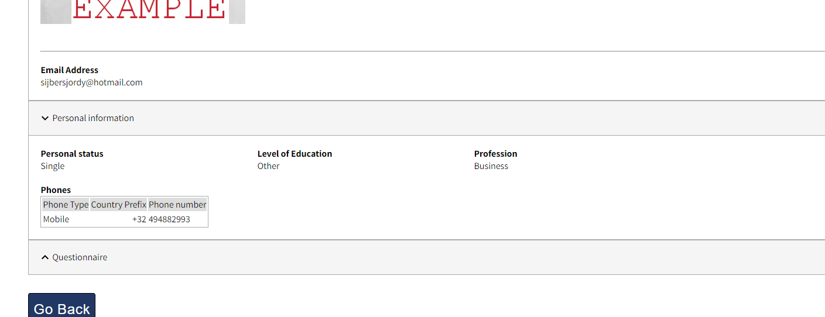Select the Country Prefix column header
The height and width of the screenshot is (317, 825).
tap(118, 205)
